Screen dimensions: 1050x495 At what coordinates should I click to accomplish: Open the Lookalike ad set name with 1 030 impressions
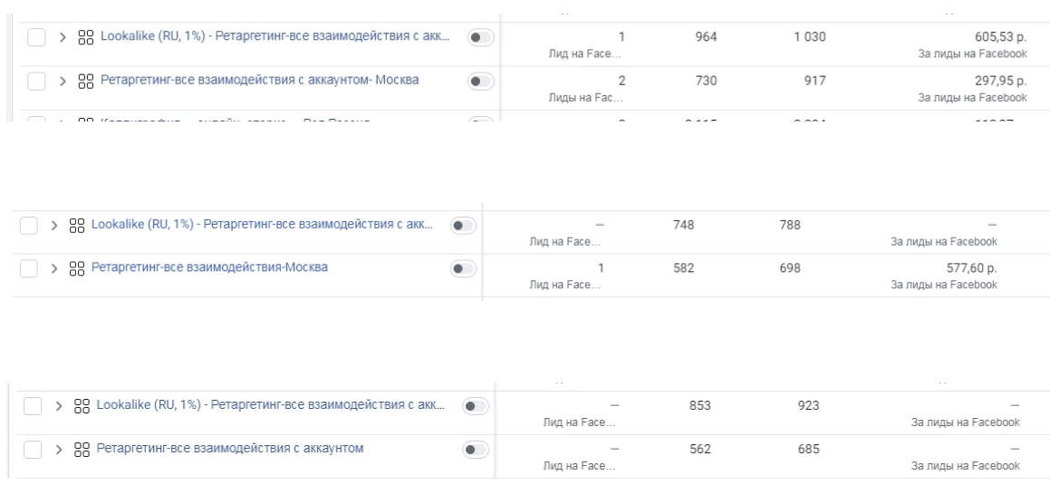[272, 38]
